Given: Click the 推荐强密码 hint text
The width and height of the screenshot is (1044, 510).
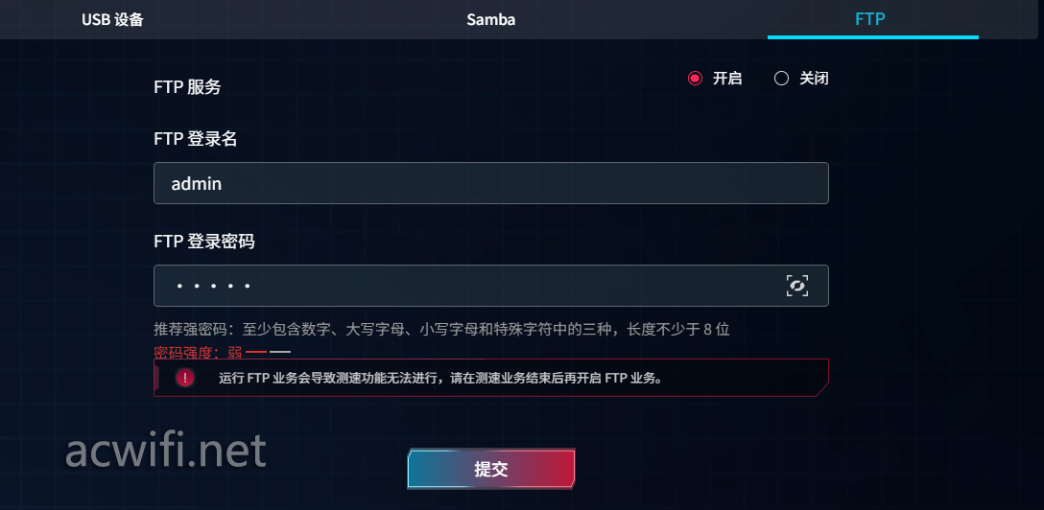Looking at the screenshot, I should point(441,330).
